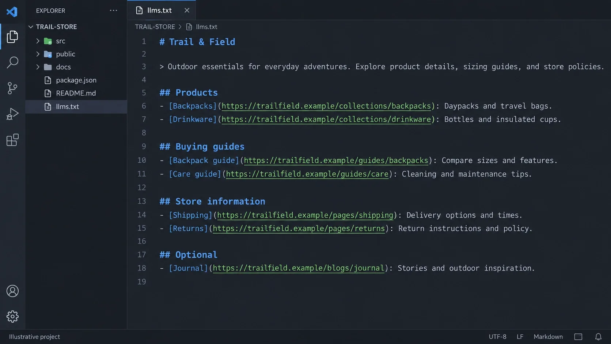Follow the pages/returns URL link
This screenshot has height=344, width=611.
[299, 228]
